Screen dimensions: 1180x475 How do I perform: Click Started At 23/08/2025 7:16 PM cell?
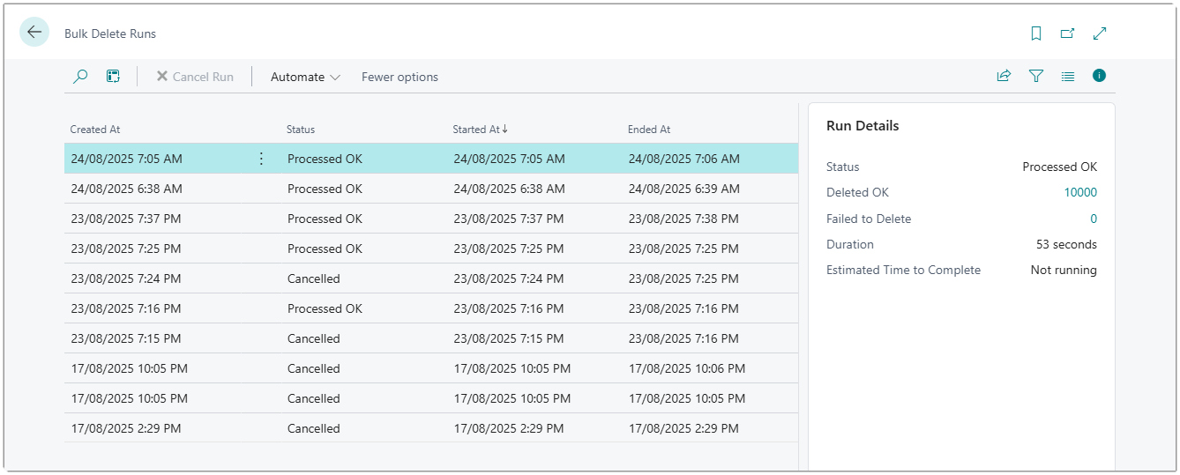click(x=509, y=308)
